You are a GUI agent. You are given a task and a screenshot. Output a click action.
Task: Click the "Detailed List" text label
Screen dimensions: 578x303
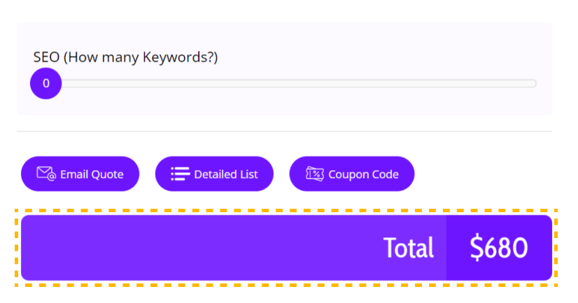[x=226, y=175]
